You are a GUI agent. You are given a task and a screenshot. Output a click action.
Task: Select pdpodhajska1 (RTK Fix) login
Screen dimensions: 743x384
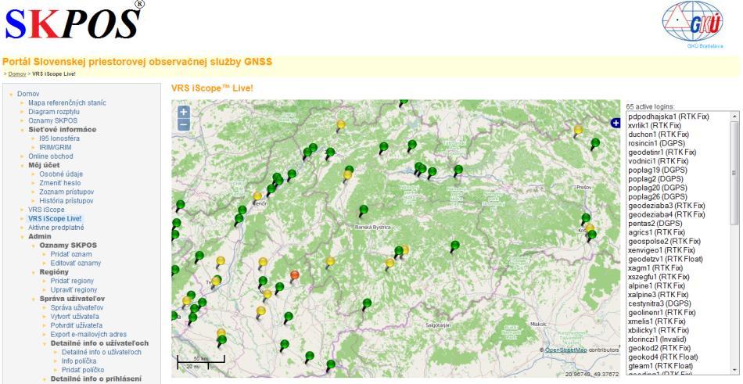(668, 117)
